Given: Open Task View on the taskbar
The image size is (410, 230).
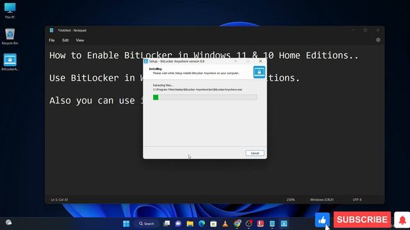Looking at the screenshot, I should pyautogui.click(x=167, y=224).
